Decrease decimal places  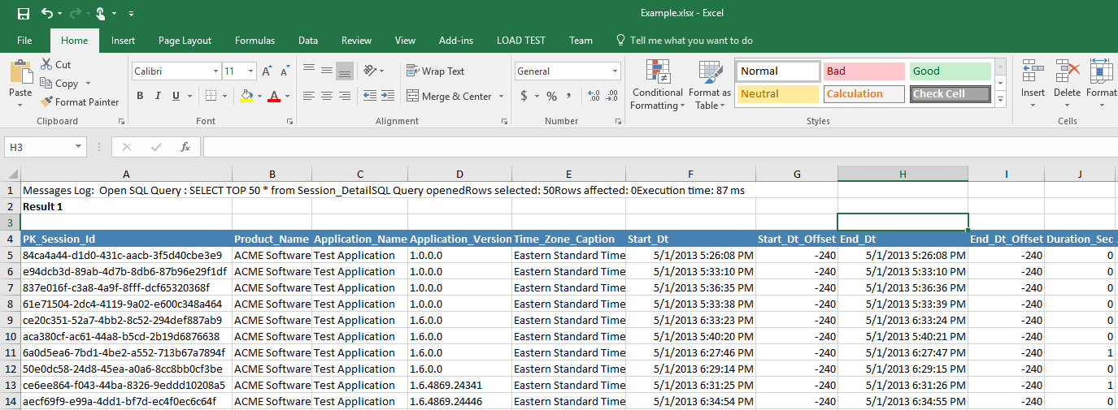(x=612, y=96)
